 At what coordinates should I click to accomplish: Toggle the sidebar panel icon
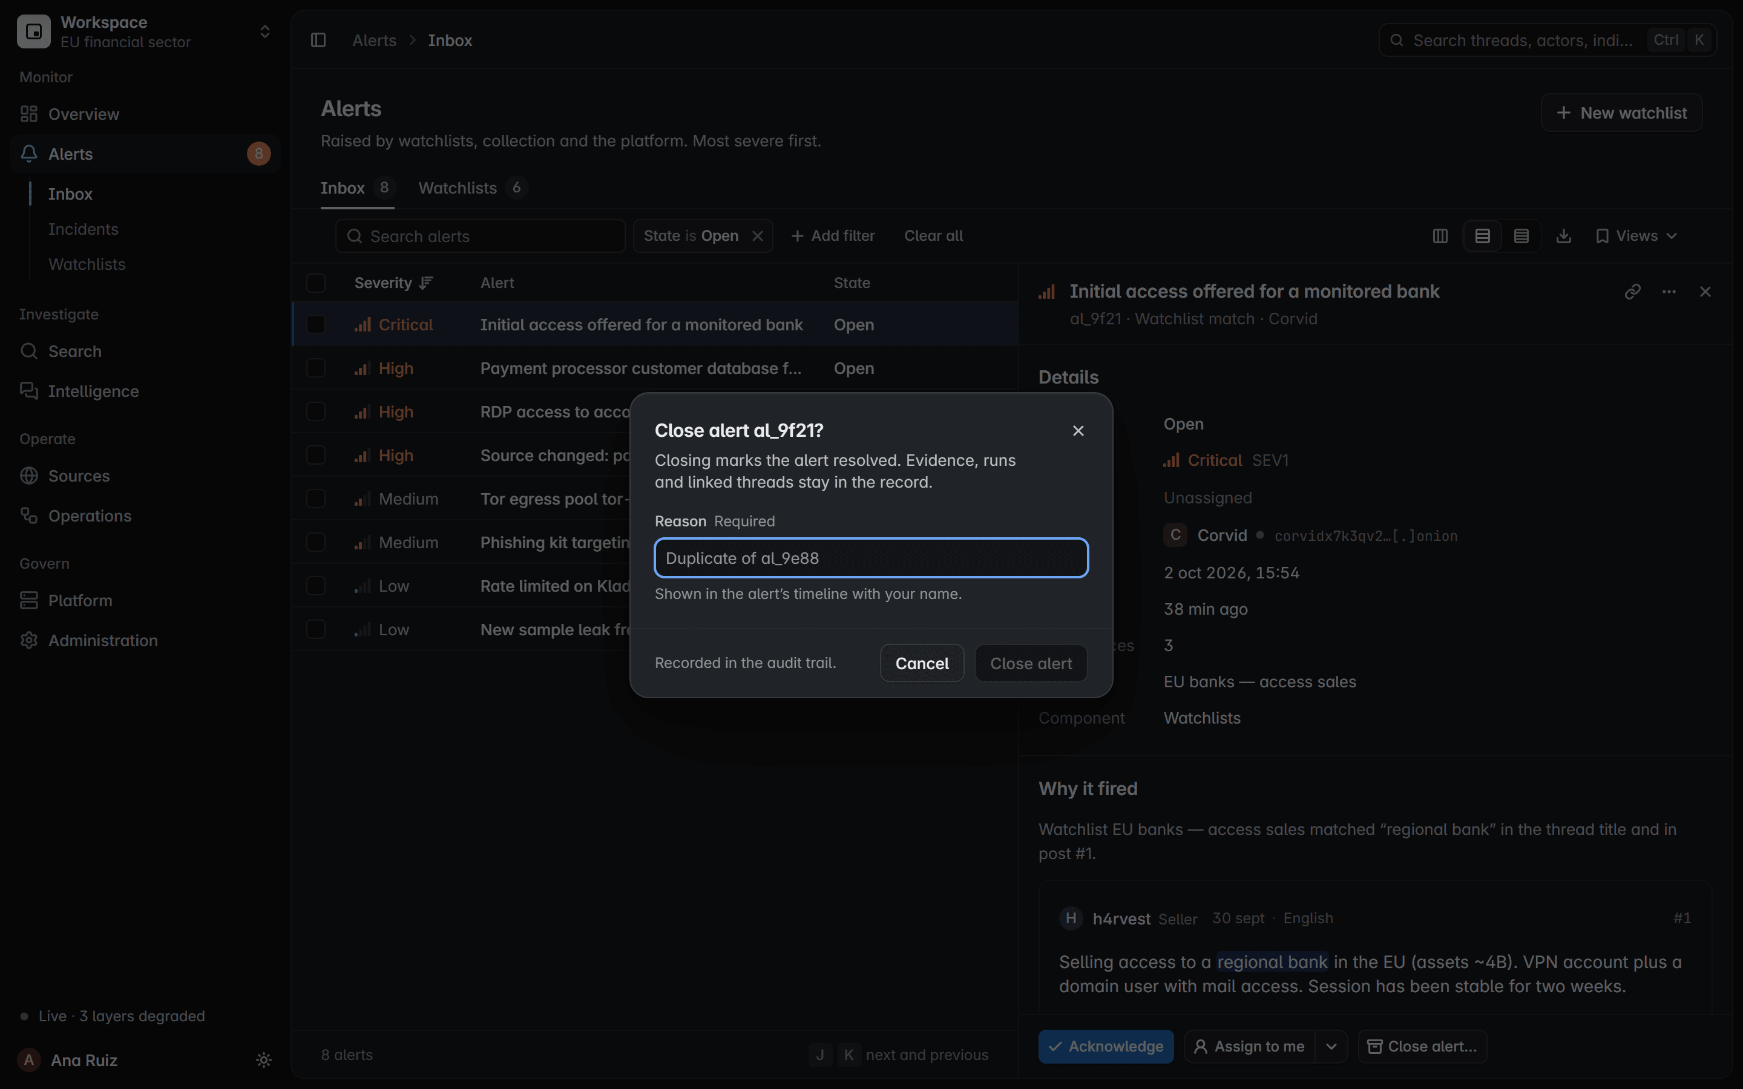318,41
